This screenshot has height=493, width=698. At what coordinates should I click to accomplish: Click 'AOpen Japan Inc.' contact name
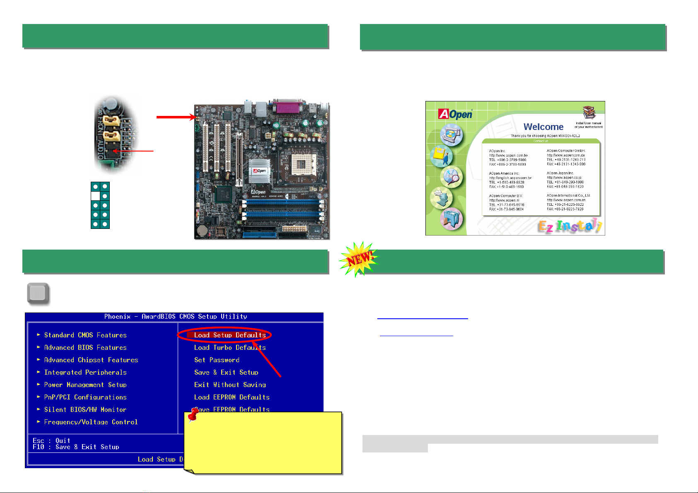point(560,173)
